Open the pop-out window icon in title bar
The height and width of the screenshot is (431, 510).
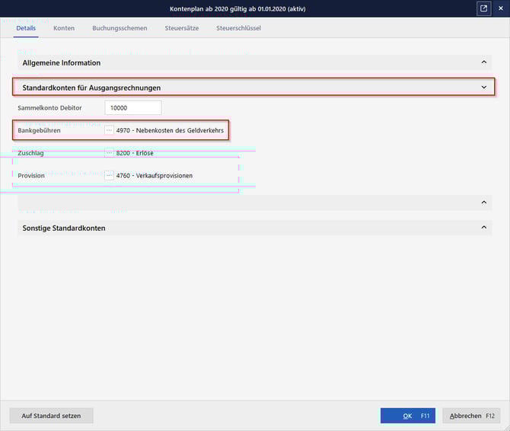pos(483,8)
